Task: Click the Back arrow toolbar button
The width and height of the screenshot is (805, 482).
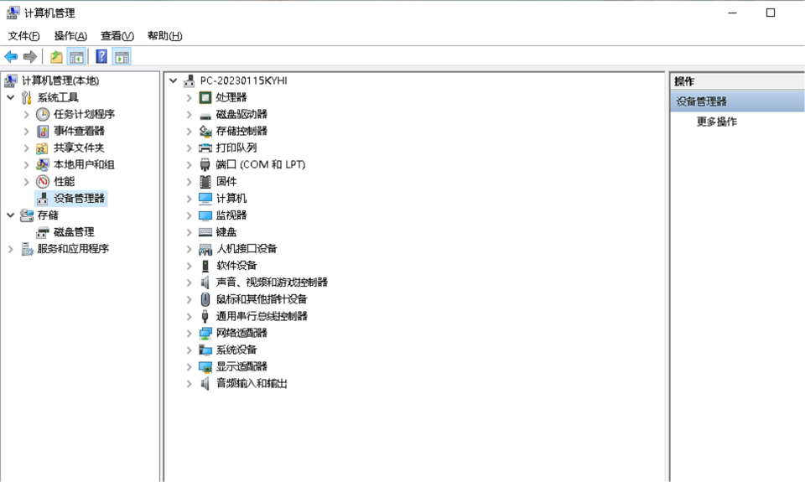Action: [11, 56]
